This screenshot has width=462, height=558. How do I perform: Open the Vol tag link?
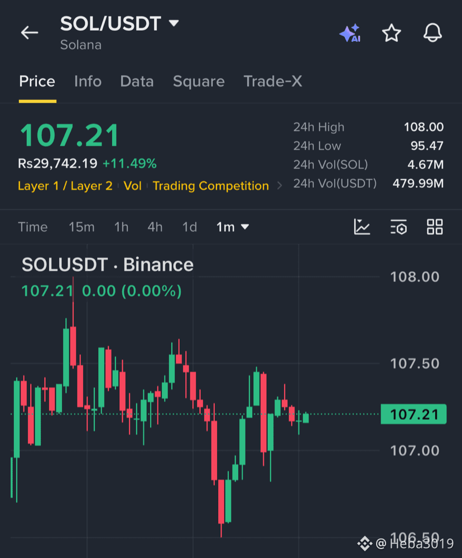point(132,186)
